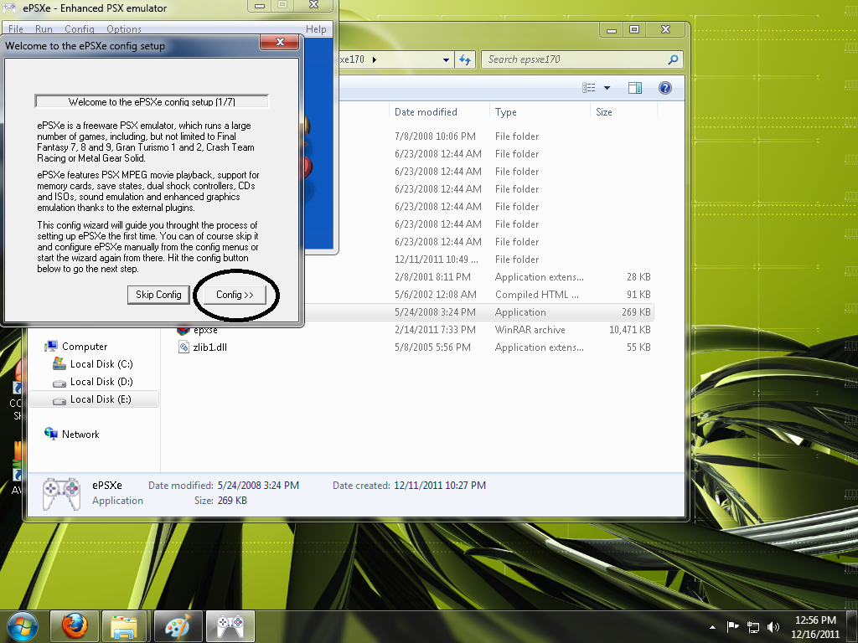The width and height of the screenshot is (858, 643).
Task: Select Network in the navigation pane
Action: [80, 435]
